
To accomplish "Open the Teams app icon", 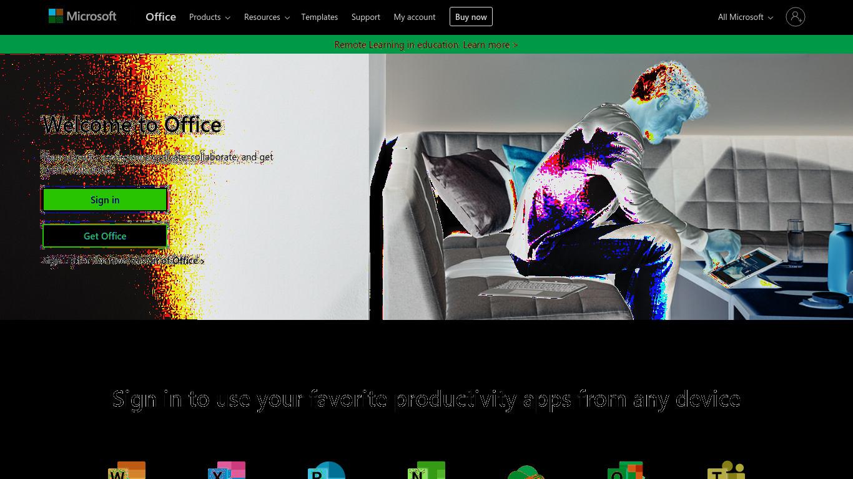I will (x=726, y=470).
